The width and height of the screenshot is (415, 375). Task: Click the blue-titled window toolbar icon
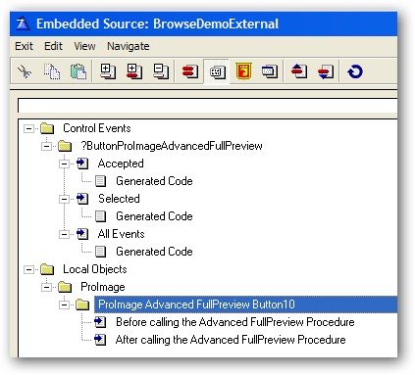pos(270,71)
